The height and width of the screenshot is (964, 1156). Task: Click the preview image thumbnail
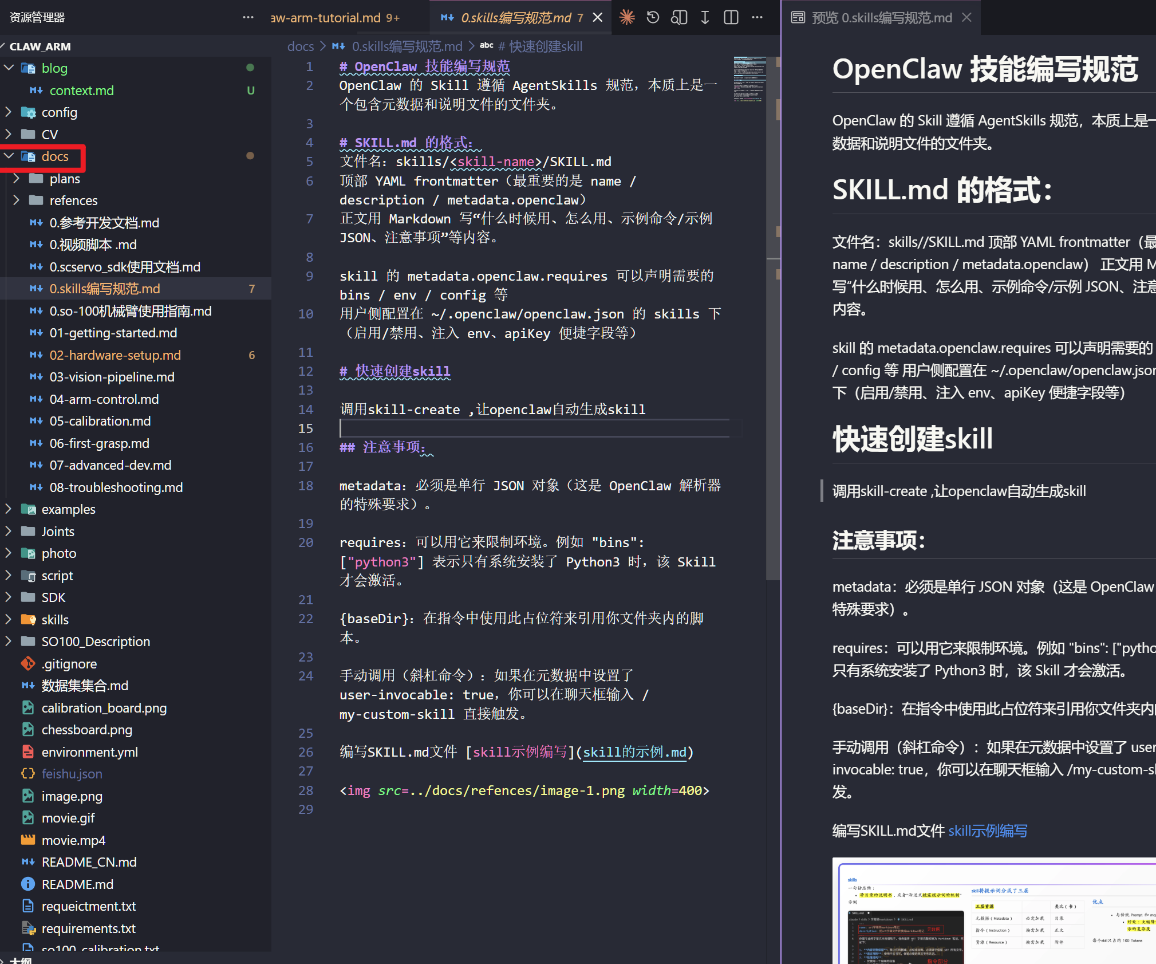click(995, 911)
